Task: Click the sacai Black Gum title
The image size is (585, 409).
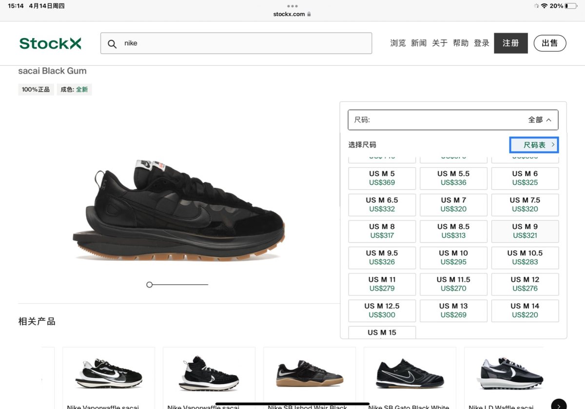Action: [52, 71]
